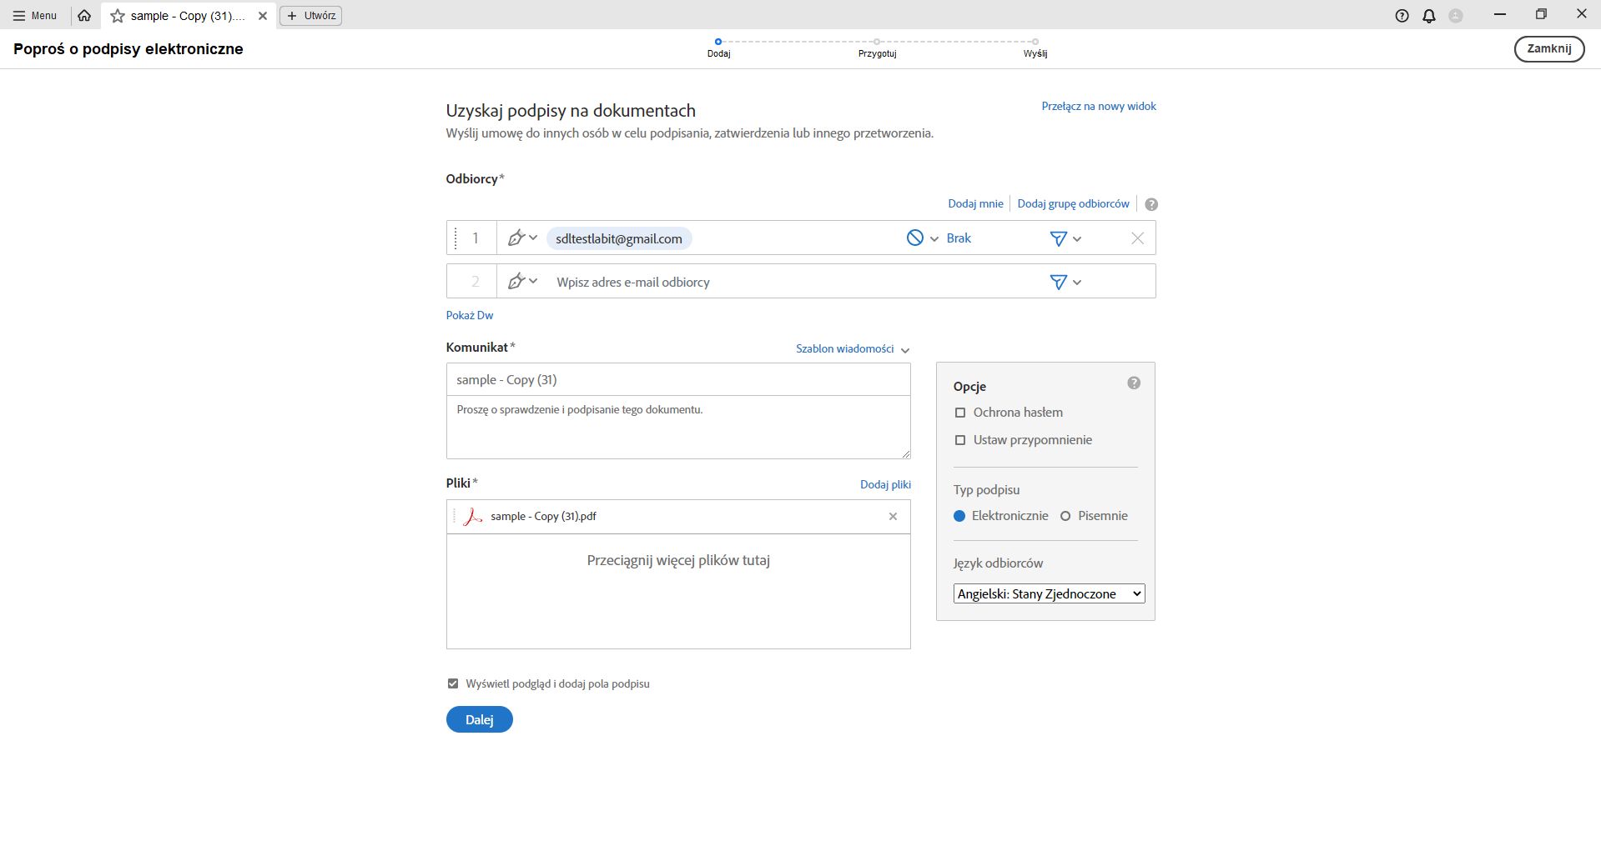Click the sdltestlabit@gmail.com recipient chip

click(x=619, y=238)
